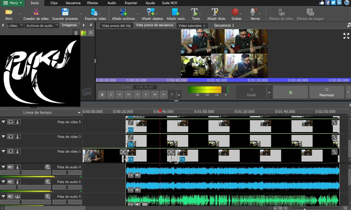
Task: Click the Dividir button
Action: [251, 92]
